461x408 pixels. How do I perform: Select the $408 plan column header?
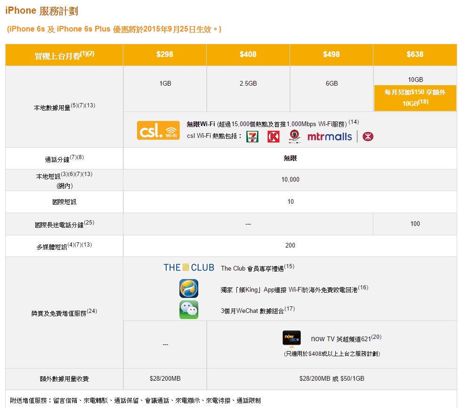pos(248,55)
